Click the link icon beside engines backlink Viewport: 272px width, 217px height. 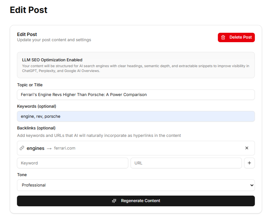22,148
